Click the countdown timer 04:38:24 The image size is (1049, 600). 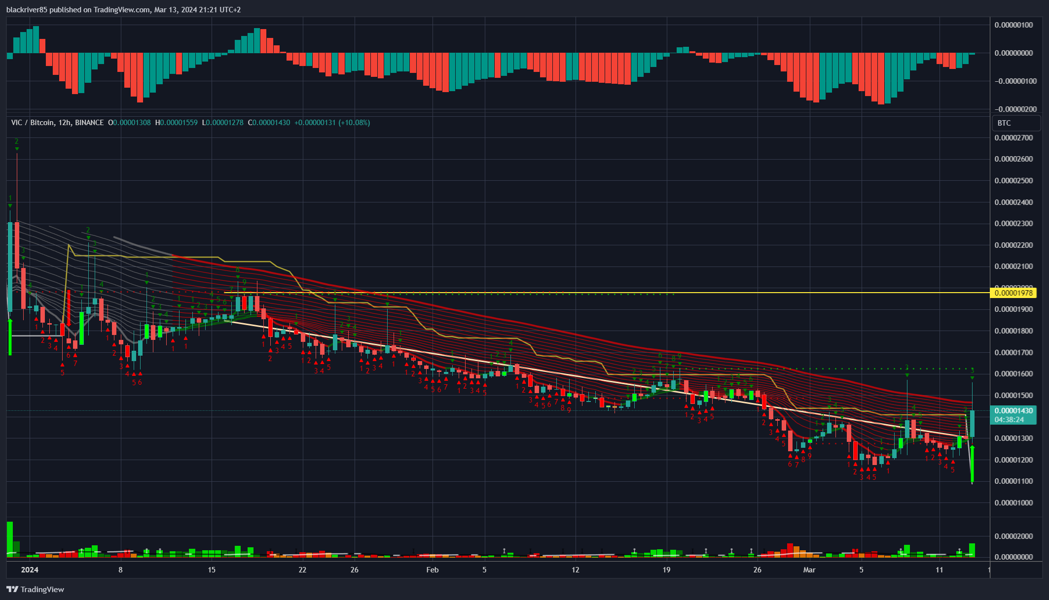[x=1009, y=420]
